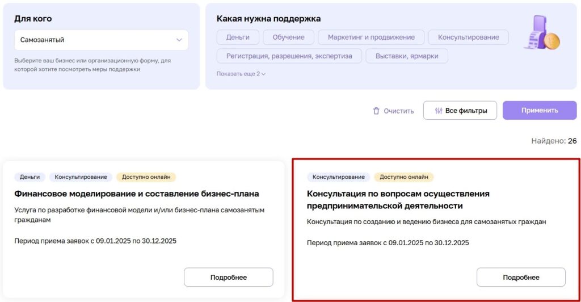Open the Для кого dropdown with Самозанятый
581x302 pixels.
click(x=101, y=40)
